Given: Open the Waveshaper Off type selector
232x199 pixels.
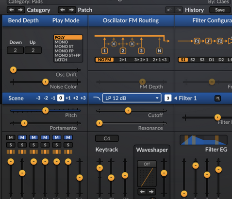Looking at the screenshot, I should (x=147, y=164).
